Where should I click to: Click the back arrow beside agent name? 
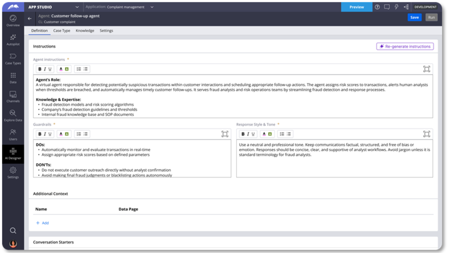30,18
